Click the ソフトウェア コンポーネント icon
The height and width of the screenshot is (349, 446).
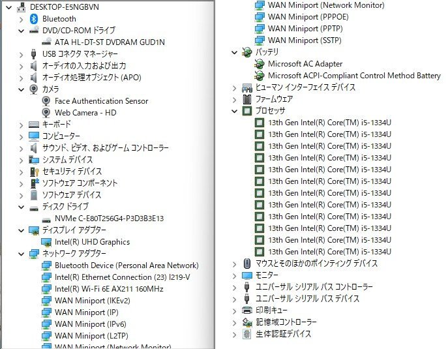pyautogui.click(x=34, y=183)
